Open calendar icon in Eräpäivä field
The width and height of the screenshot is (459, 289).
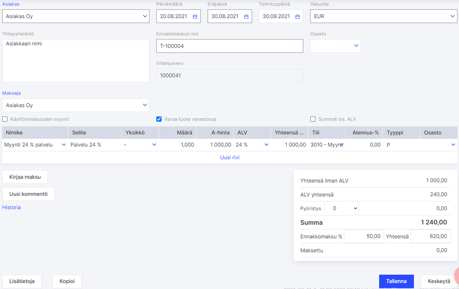(246, 17)
